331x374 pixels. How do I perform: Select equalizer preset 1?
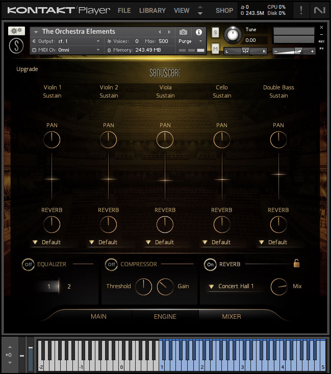49,287
